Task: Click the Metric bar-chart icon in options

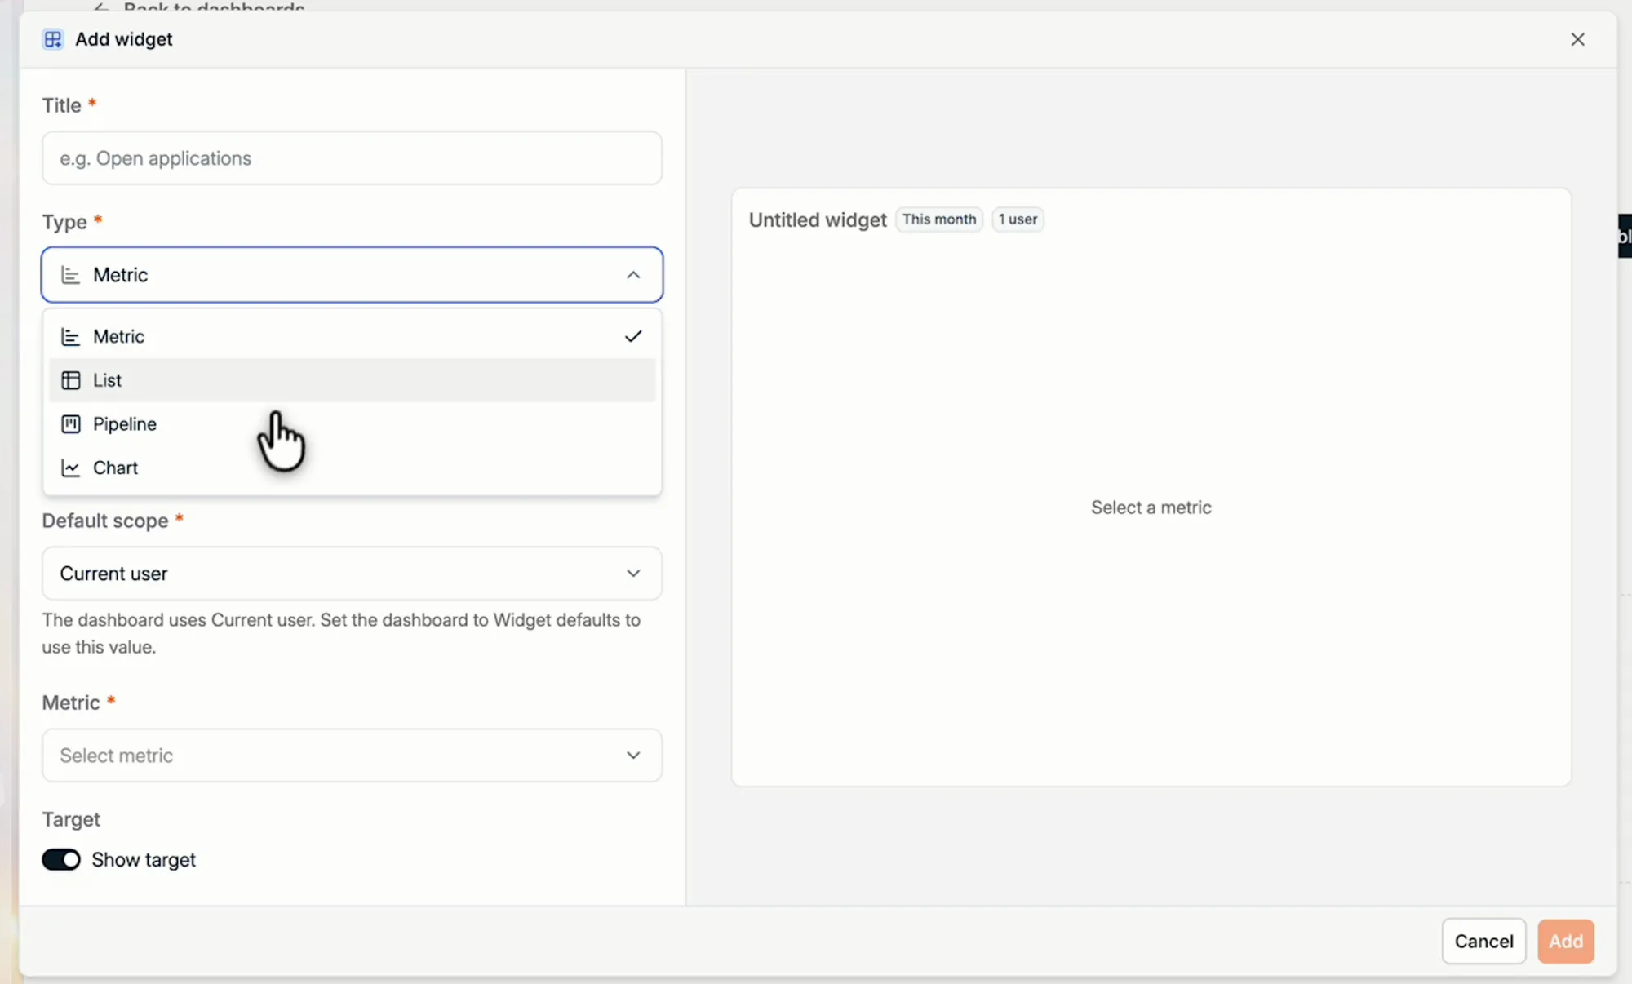Action: click(x=71, y=336)
